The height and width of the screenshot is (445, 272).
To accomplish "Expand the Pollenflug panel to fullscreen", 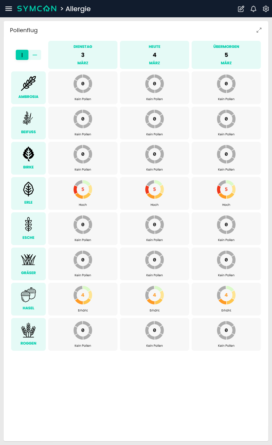I will [x=259, y=30].
